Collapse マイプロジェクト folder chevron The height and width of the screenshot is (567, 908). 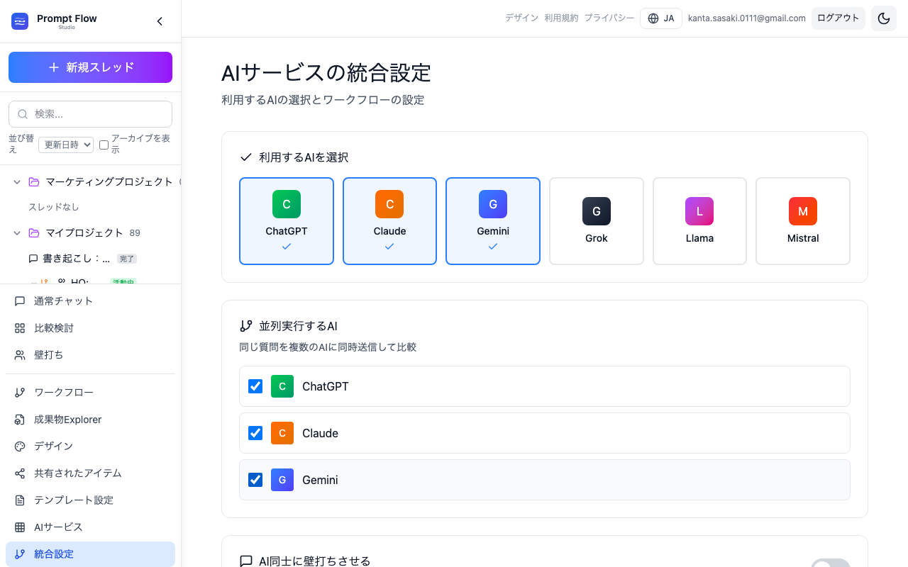[x=17, y=233]
